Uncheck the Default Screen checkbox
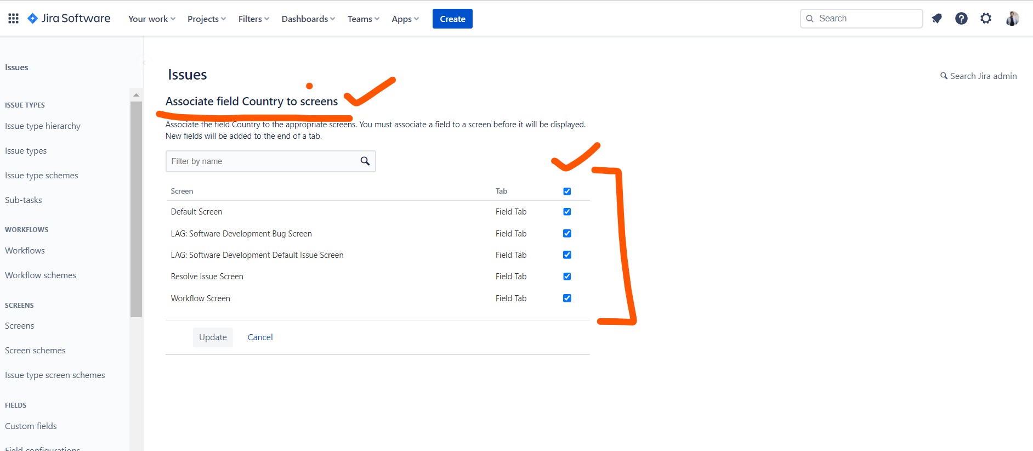The height and width of the screenshot is (451, 1033). (x=567, y=212)
